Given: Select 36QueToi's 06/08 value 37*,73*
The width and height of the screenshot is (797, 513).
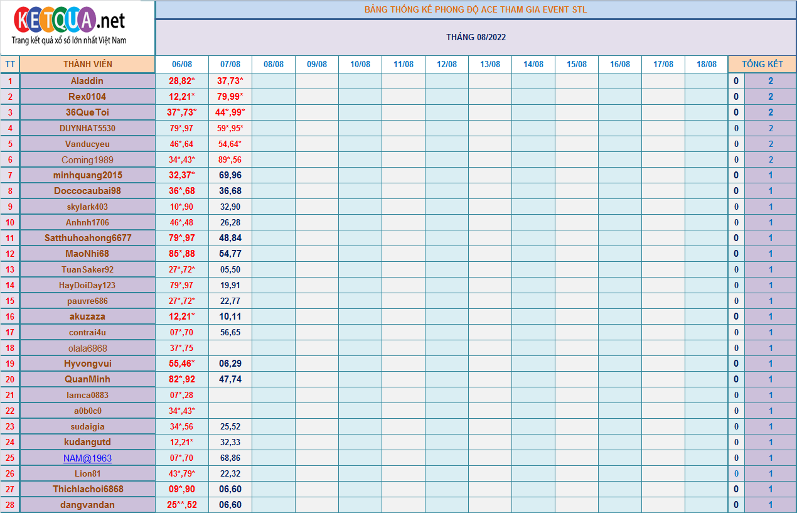Looking at the screenshot, I should point(181,112).
